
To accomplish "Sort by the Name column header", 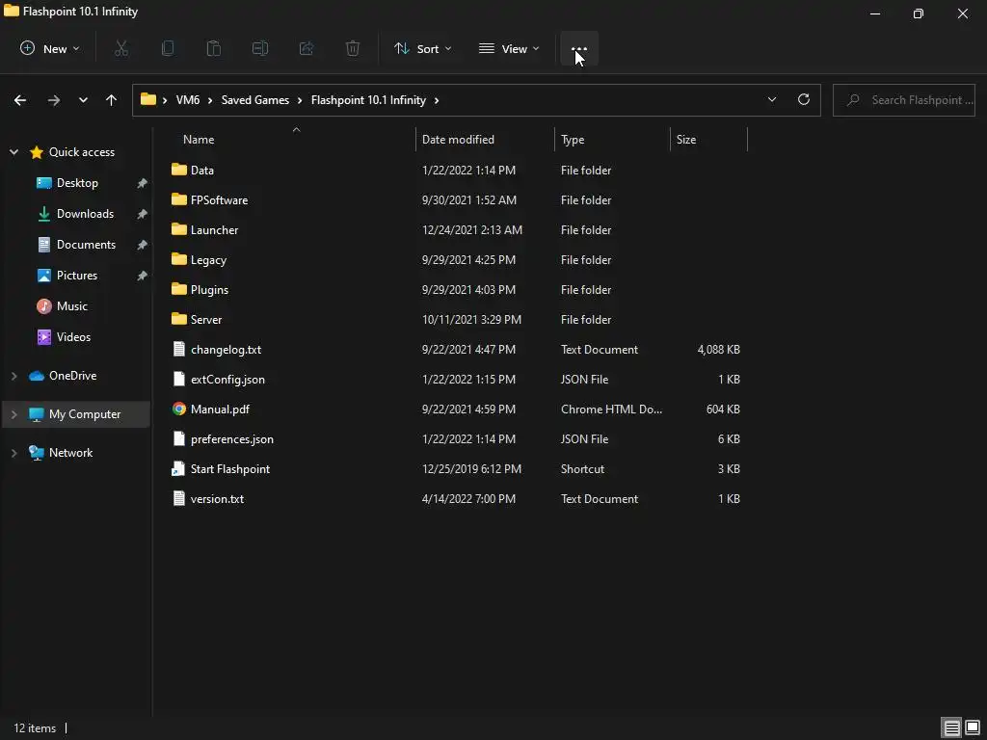I will coord(199,140).
